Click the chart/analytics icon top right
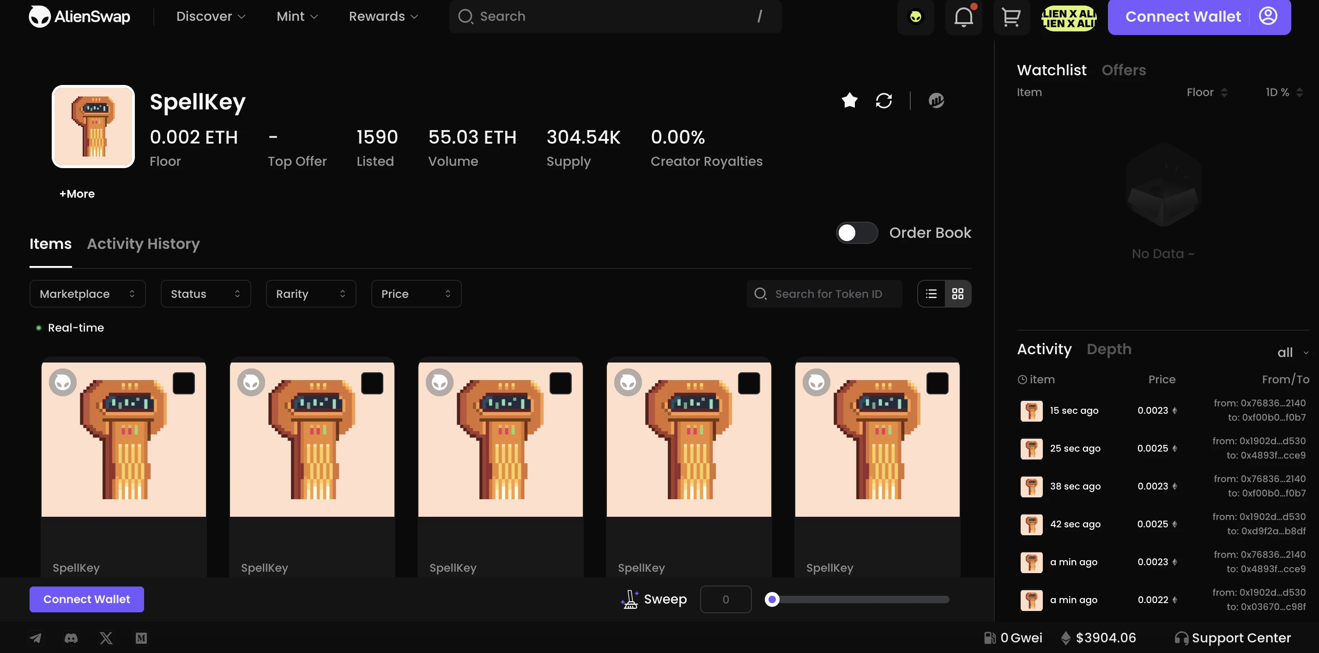 936,100
